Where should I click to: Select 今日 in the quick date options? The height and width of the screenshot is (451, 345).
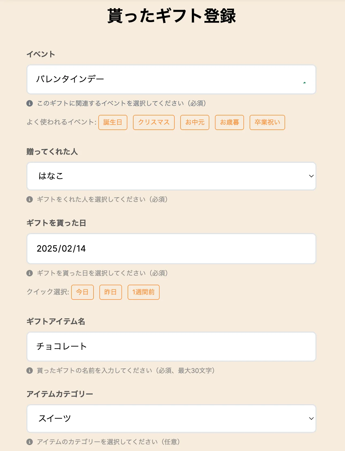pos(82,292)
